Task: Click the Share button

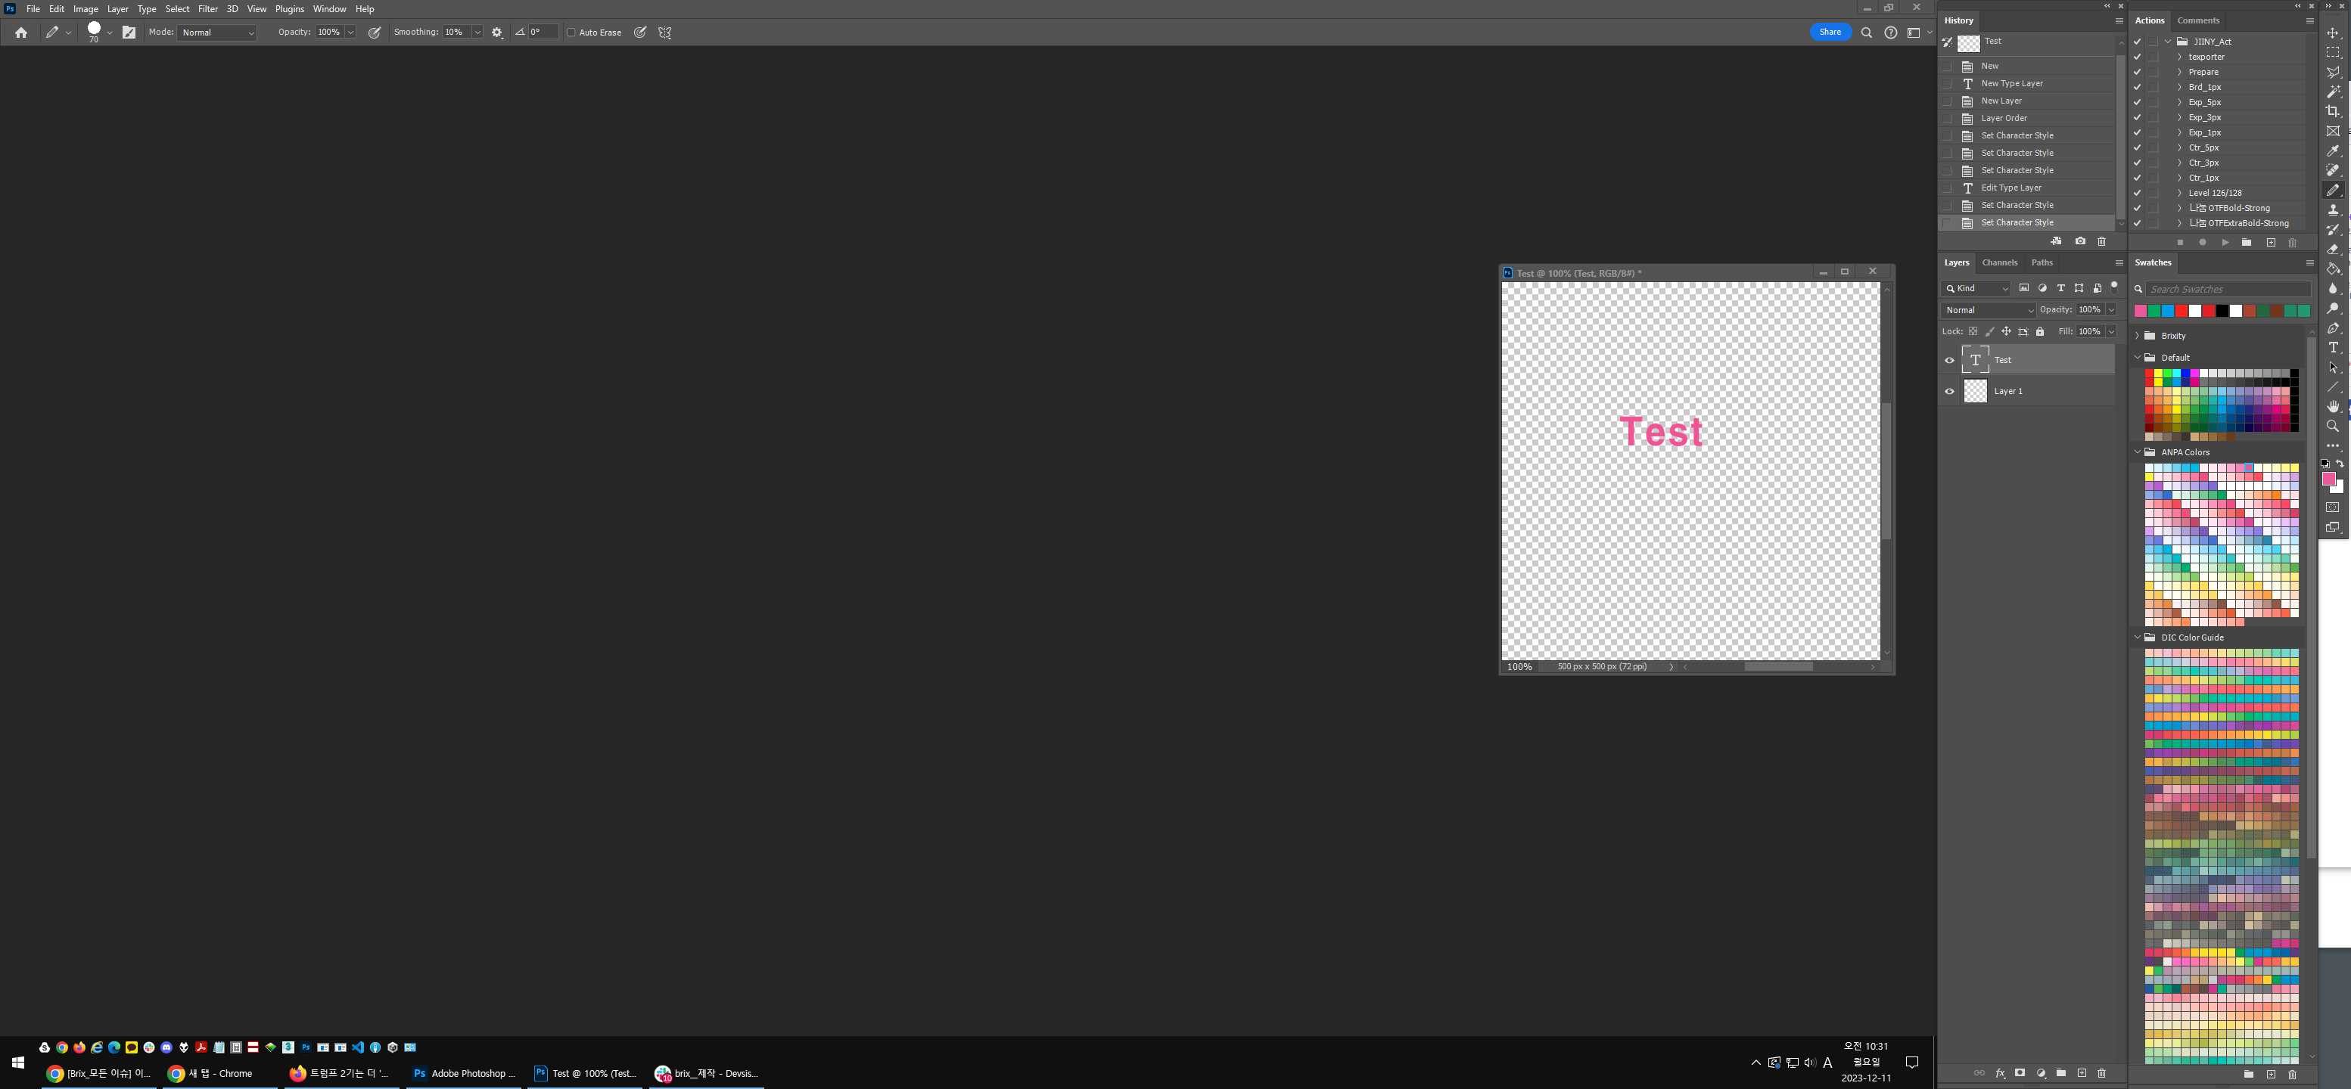Action: [1830, 31]
